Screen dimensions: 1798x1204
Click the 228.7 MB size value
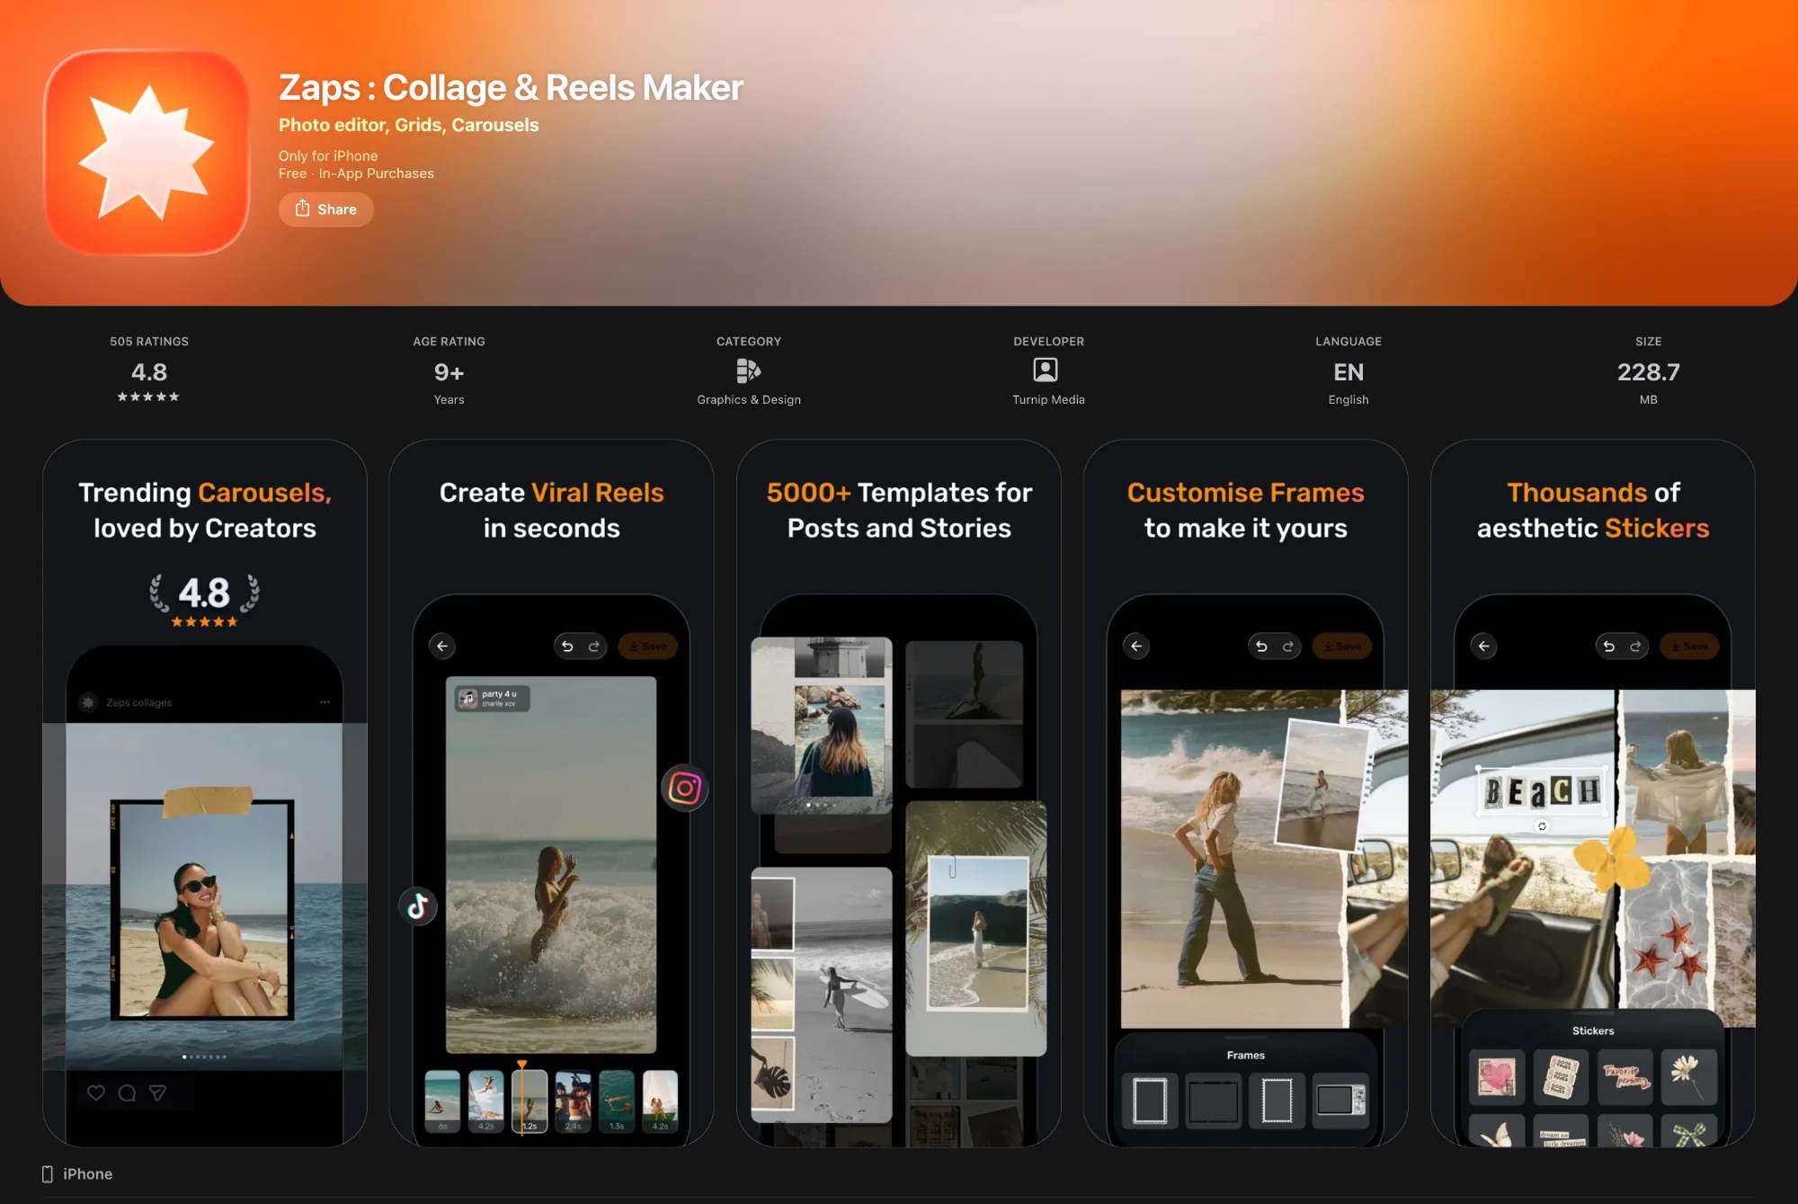click(1648, 372)
